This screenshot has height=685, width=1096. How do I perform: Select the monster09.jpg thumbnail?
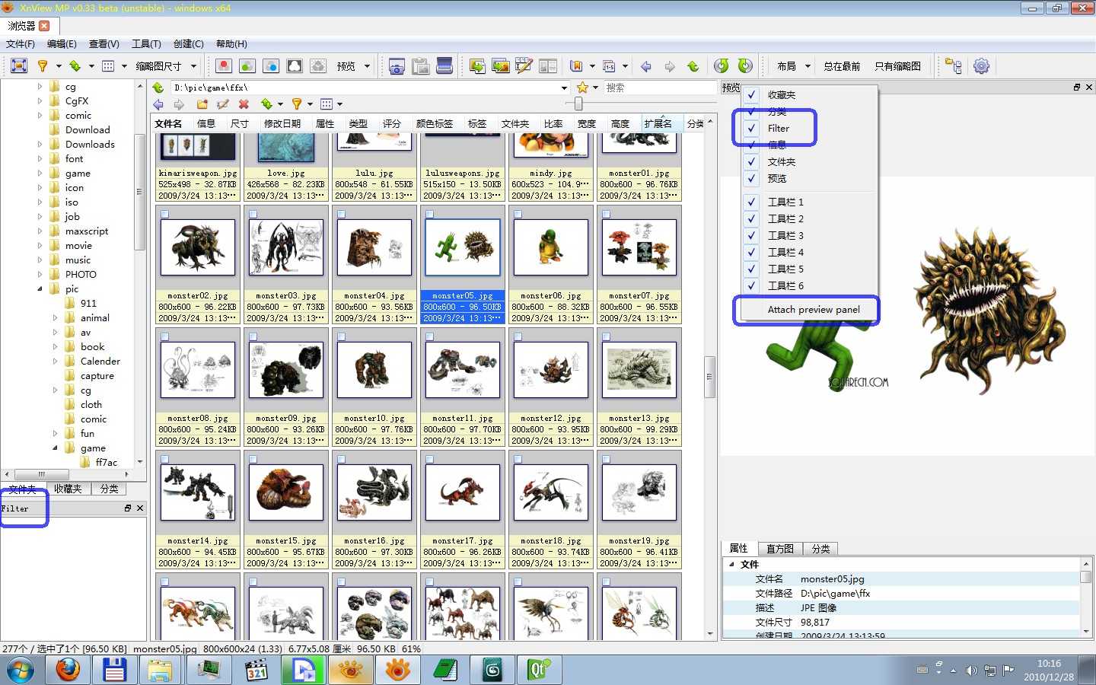(x=286, y=387)
